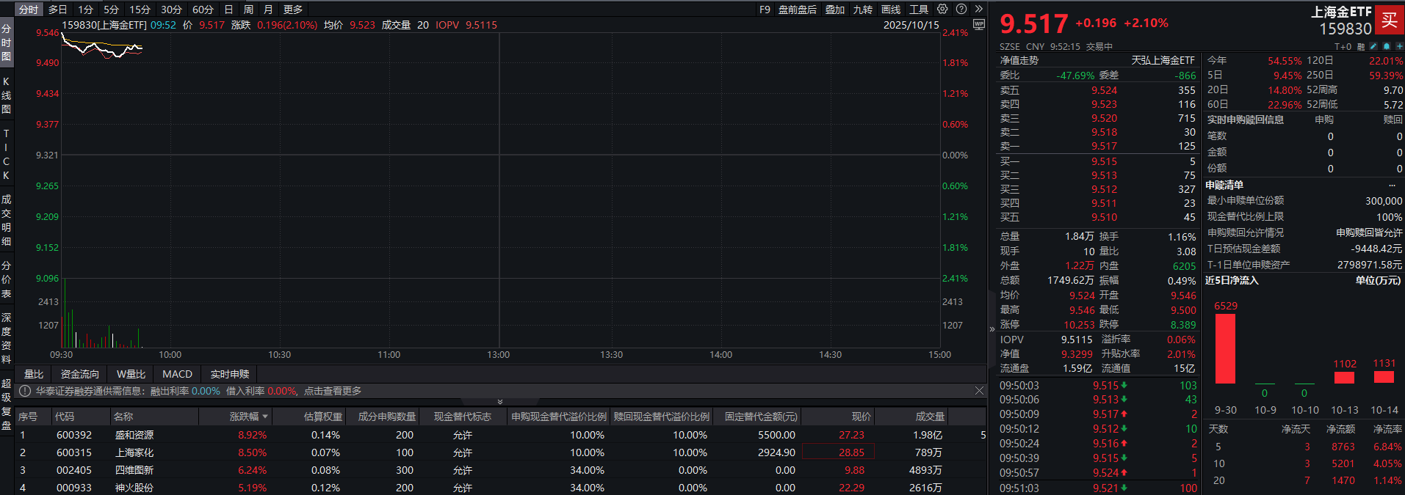Close the 华泰证券 notice bar

pyautogui.click(x=979, y=391)
